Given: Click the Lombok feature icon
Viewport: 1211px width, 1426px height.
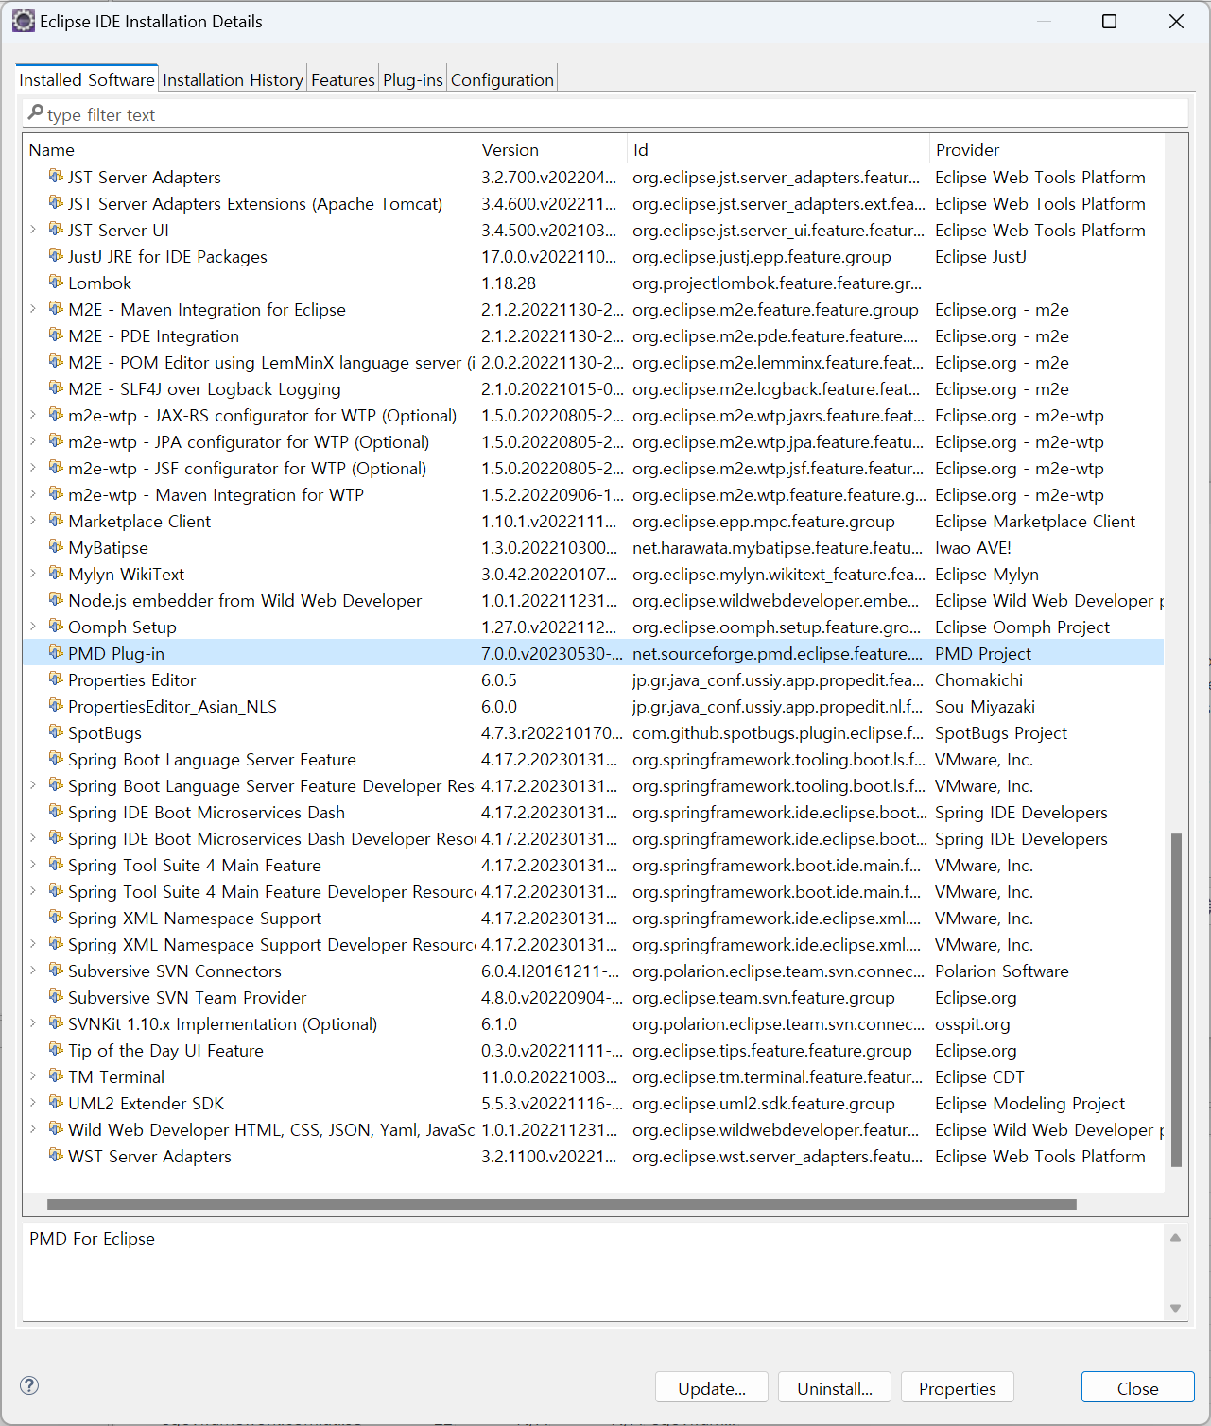Looking at the screenshot, I should pos(56,283).
